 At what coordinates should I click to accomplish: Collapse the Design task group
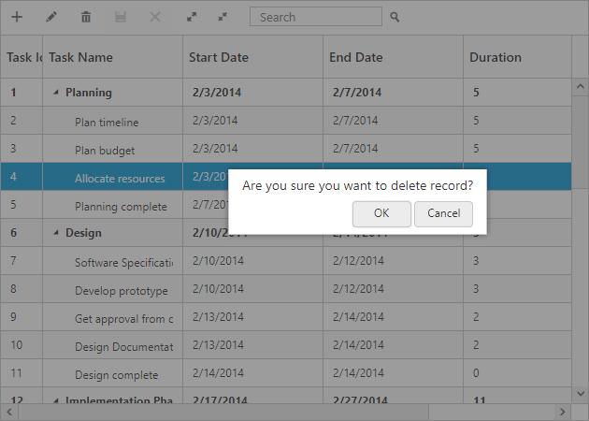tap(56, 233)
